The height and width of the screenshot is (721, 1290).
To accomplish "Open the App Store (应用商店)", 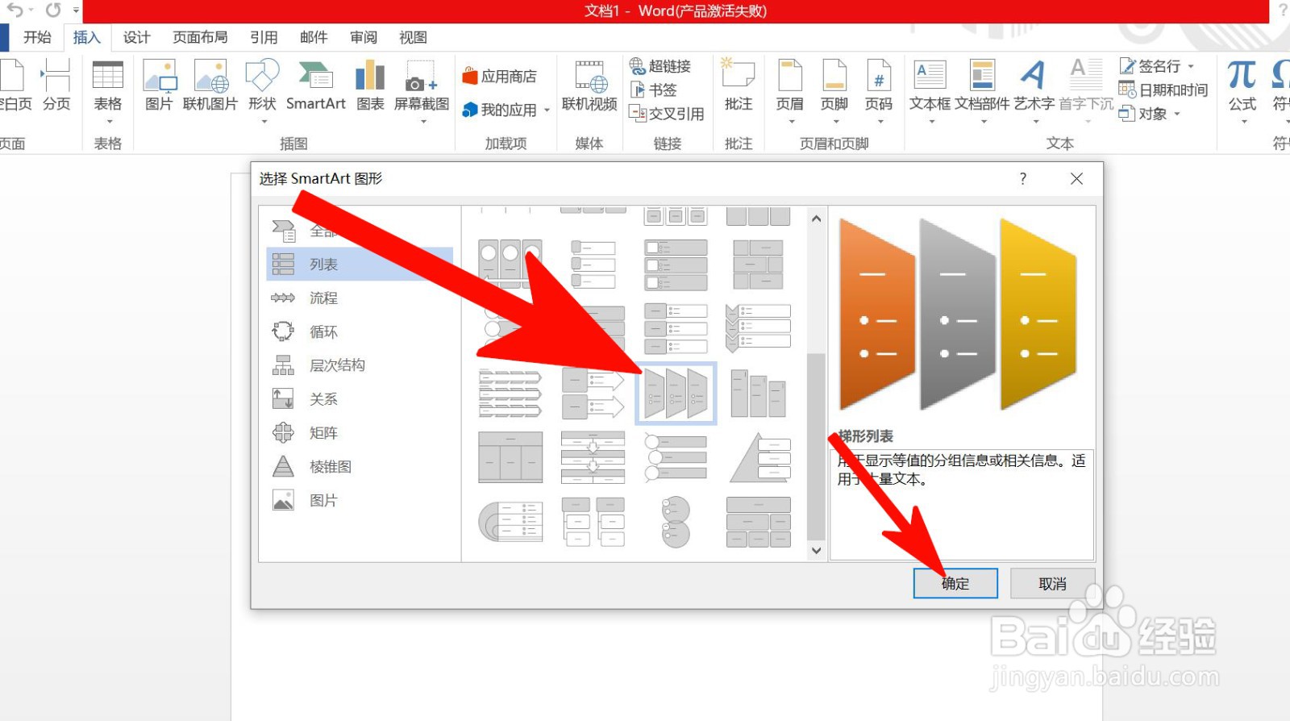I will click(x=500, y=77).
